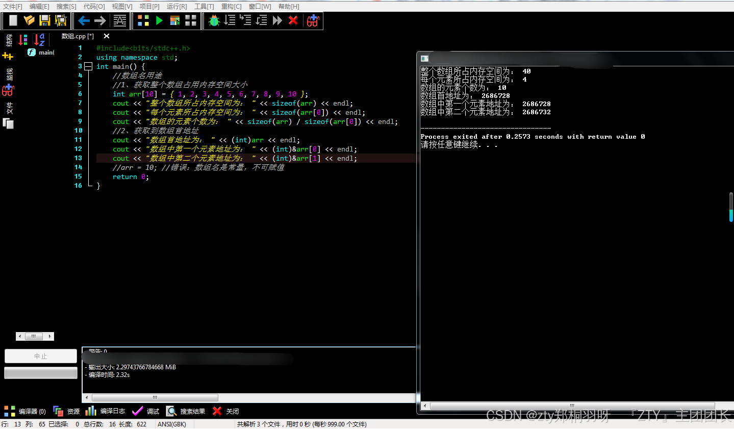
Task: Click the red glasses watch sidebar icon
Action: (8, 90)
